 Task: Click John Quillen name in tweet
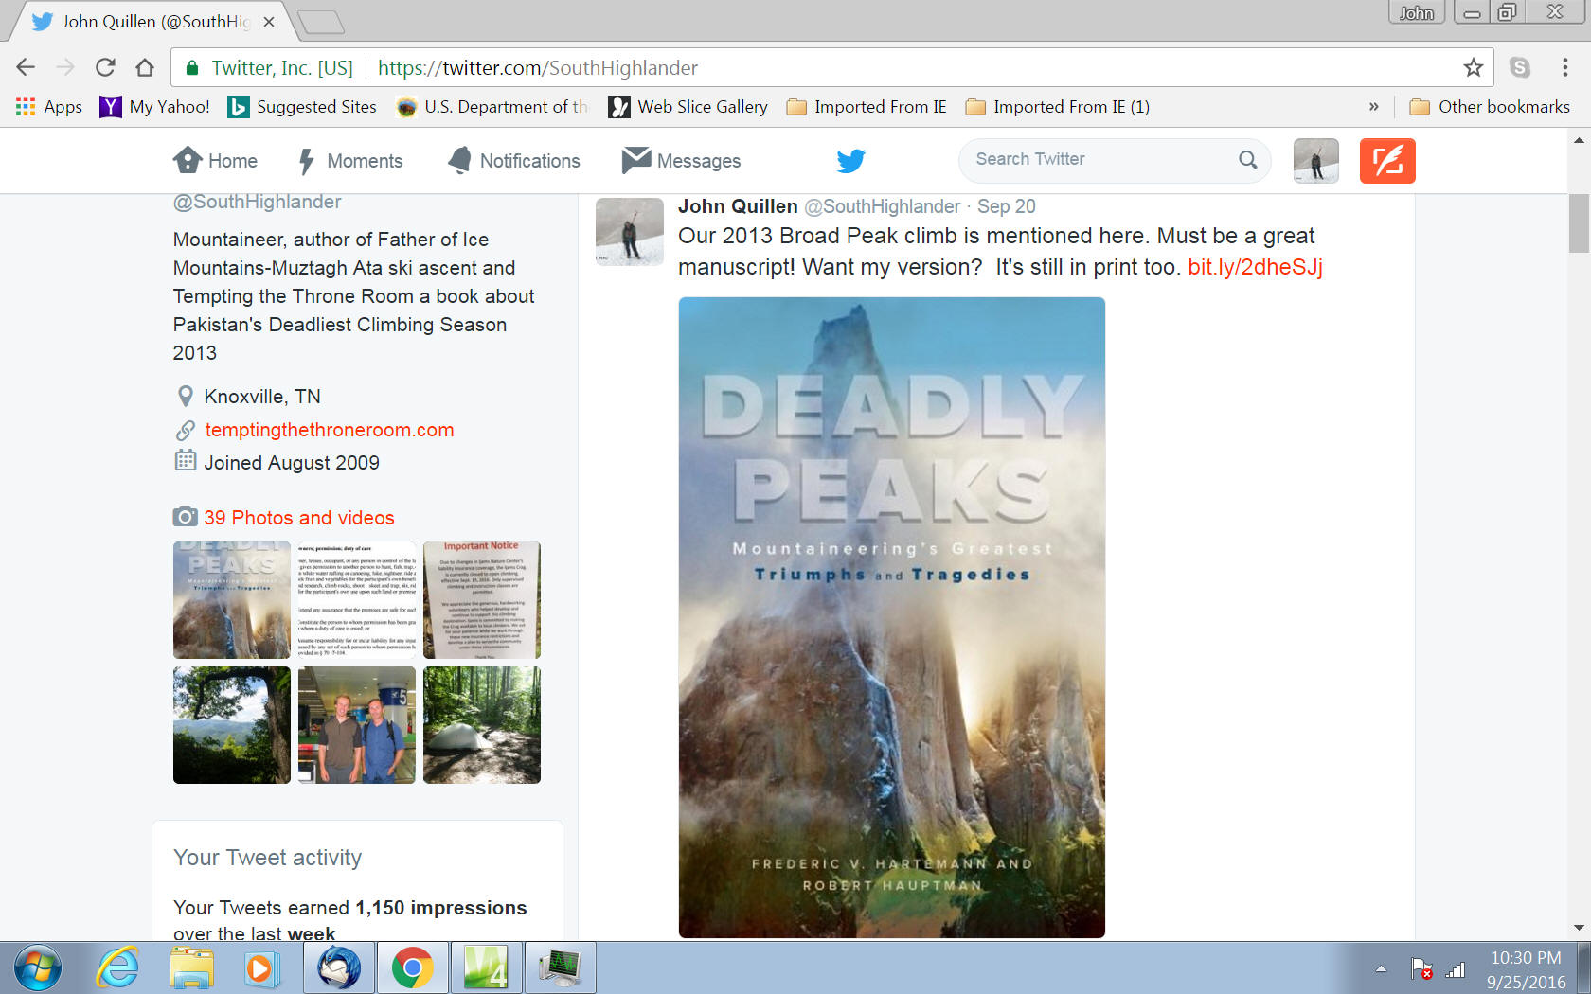[x=738, y=206]
